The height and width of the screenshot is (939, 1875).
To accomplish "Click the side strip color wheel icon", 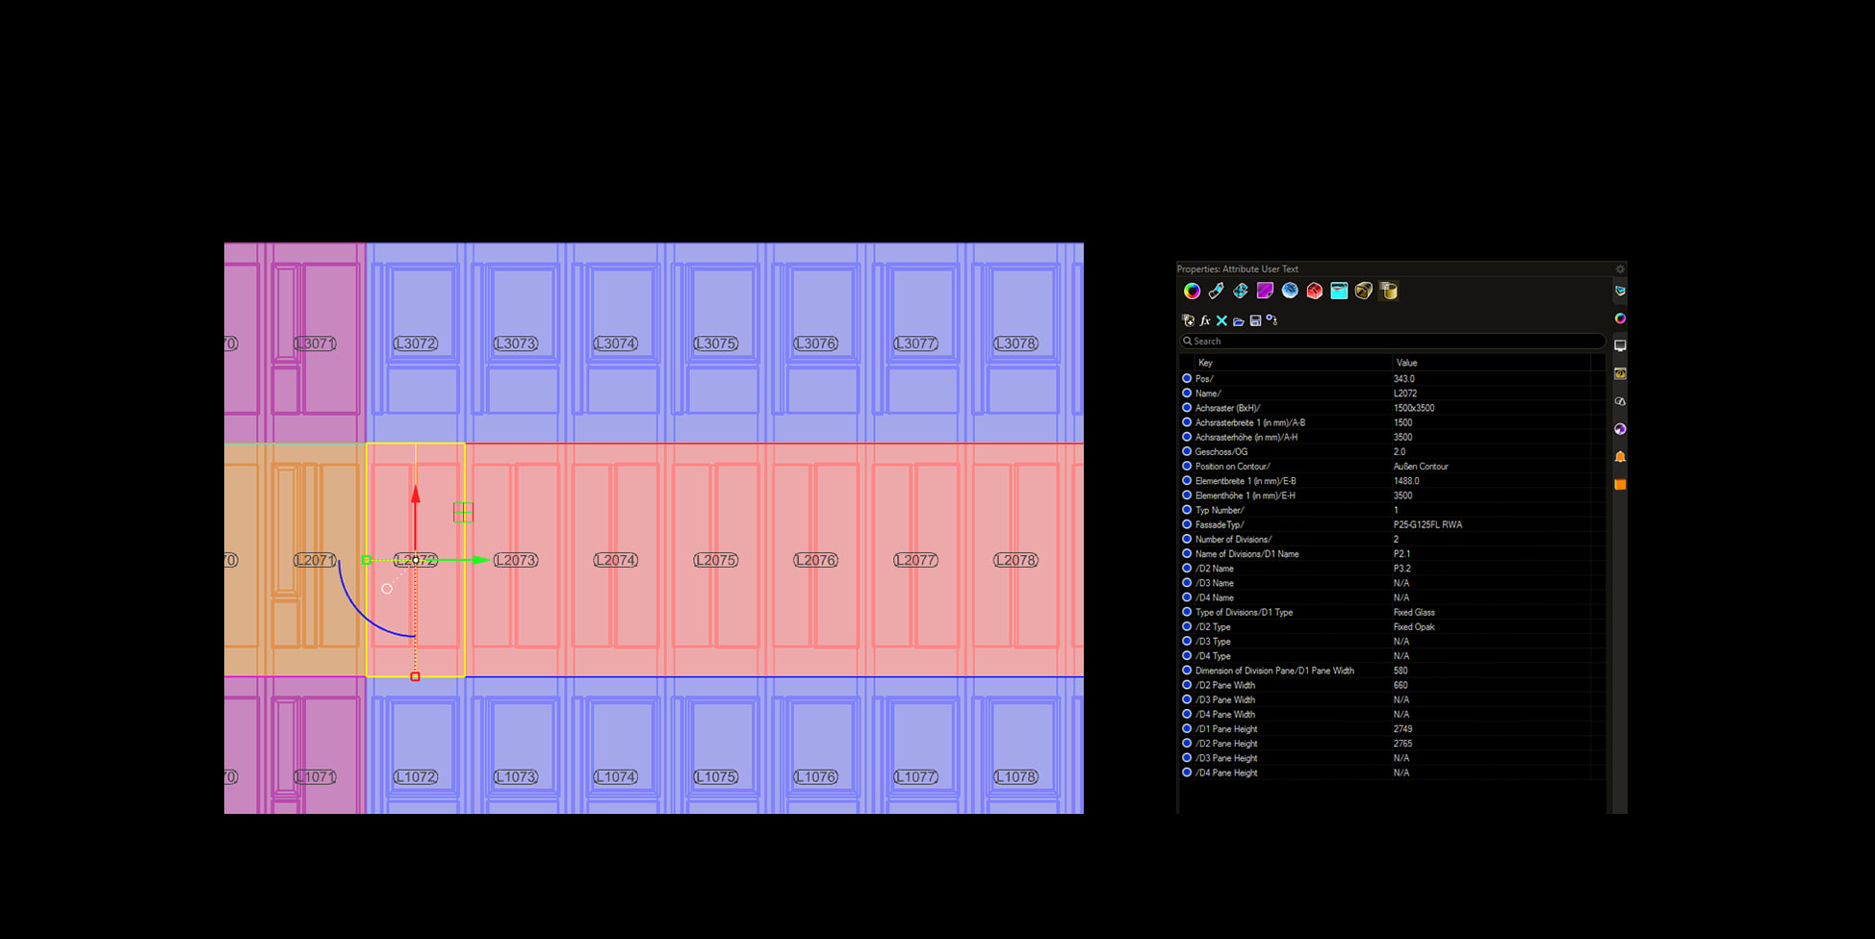I will [1620, 318].
